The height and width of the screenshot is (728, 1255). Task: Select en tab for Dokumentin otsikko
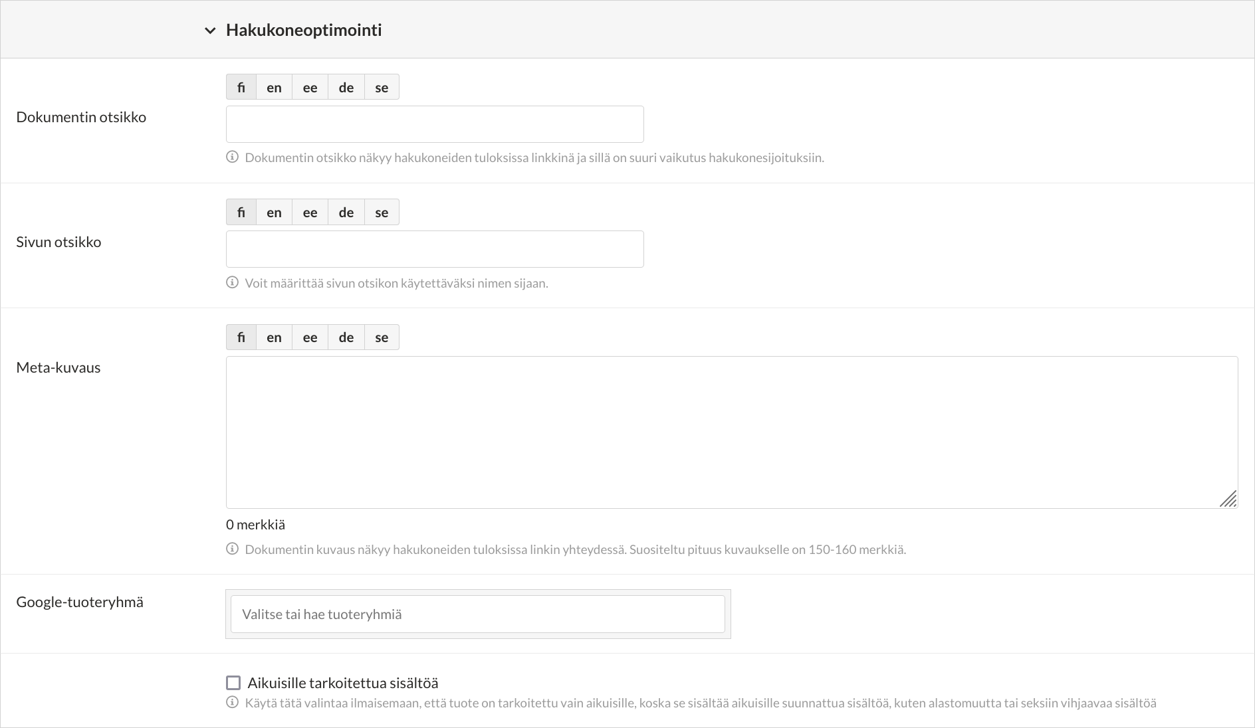click(x=274, y=87)
